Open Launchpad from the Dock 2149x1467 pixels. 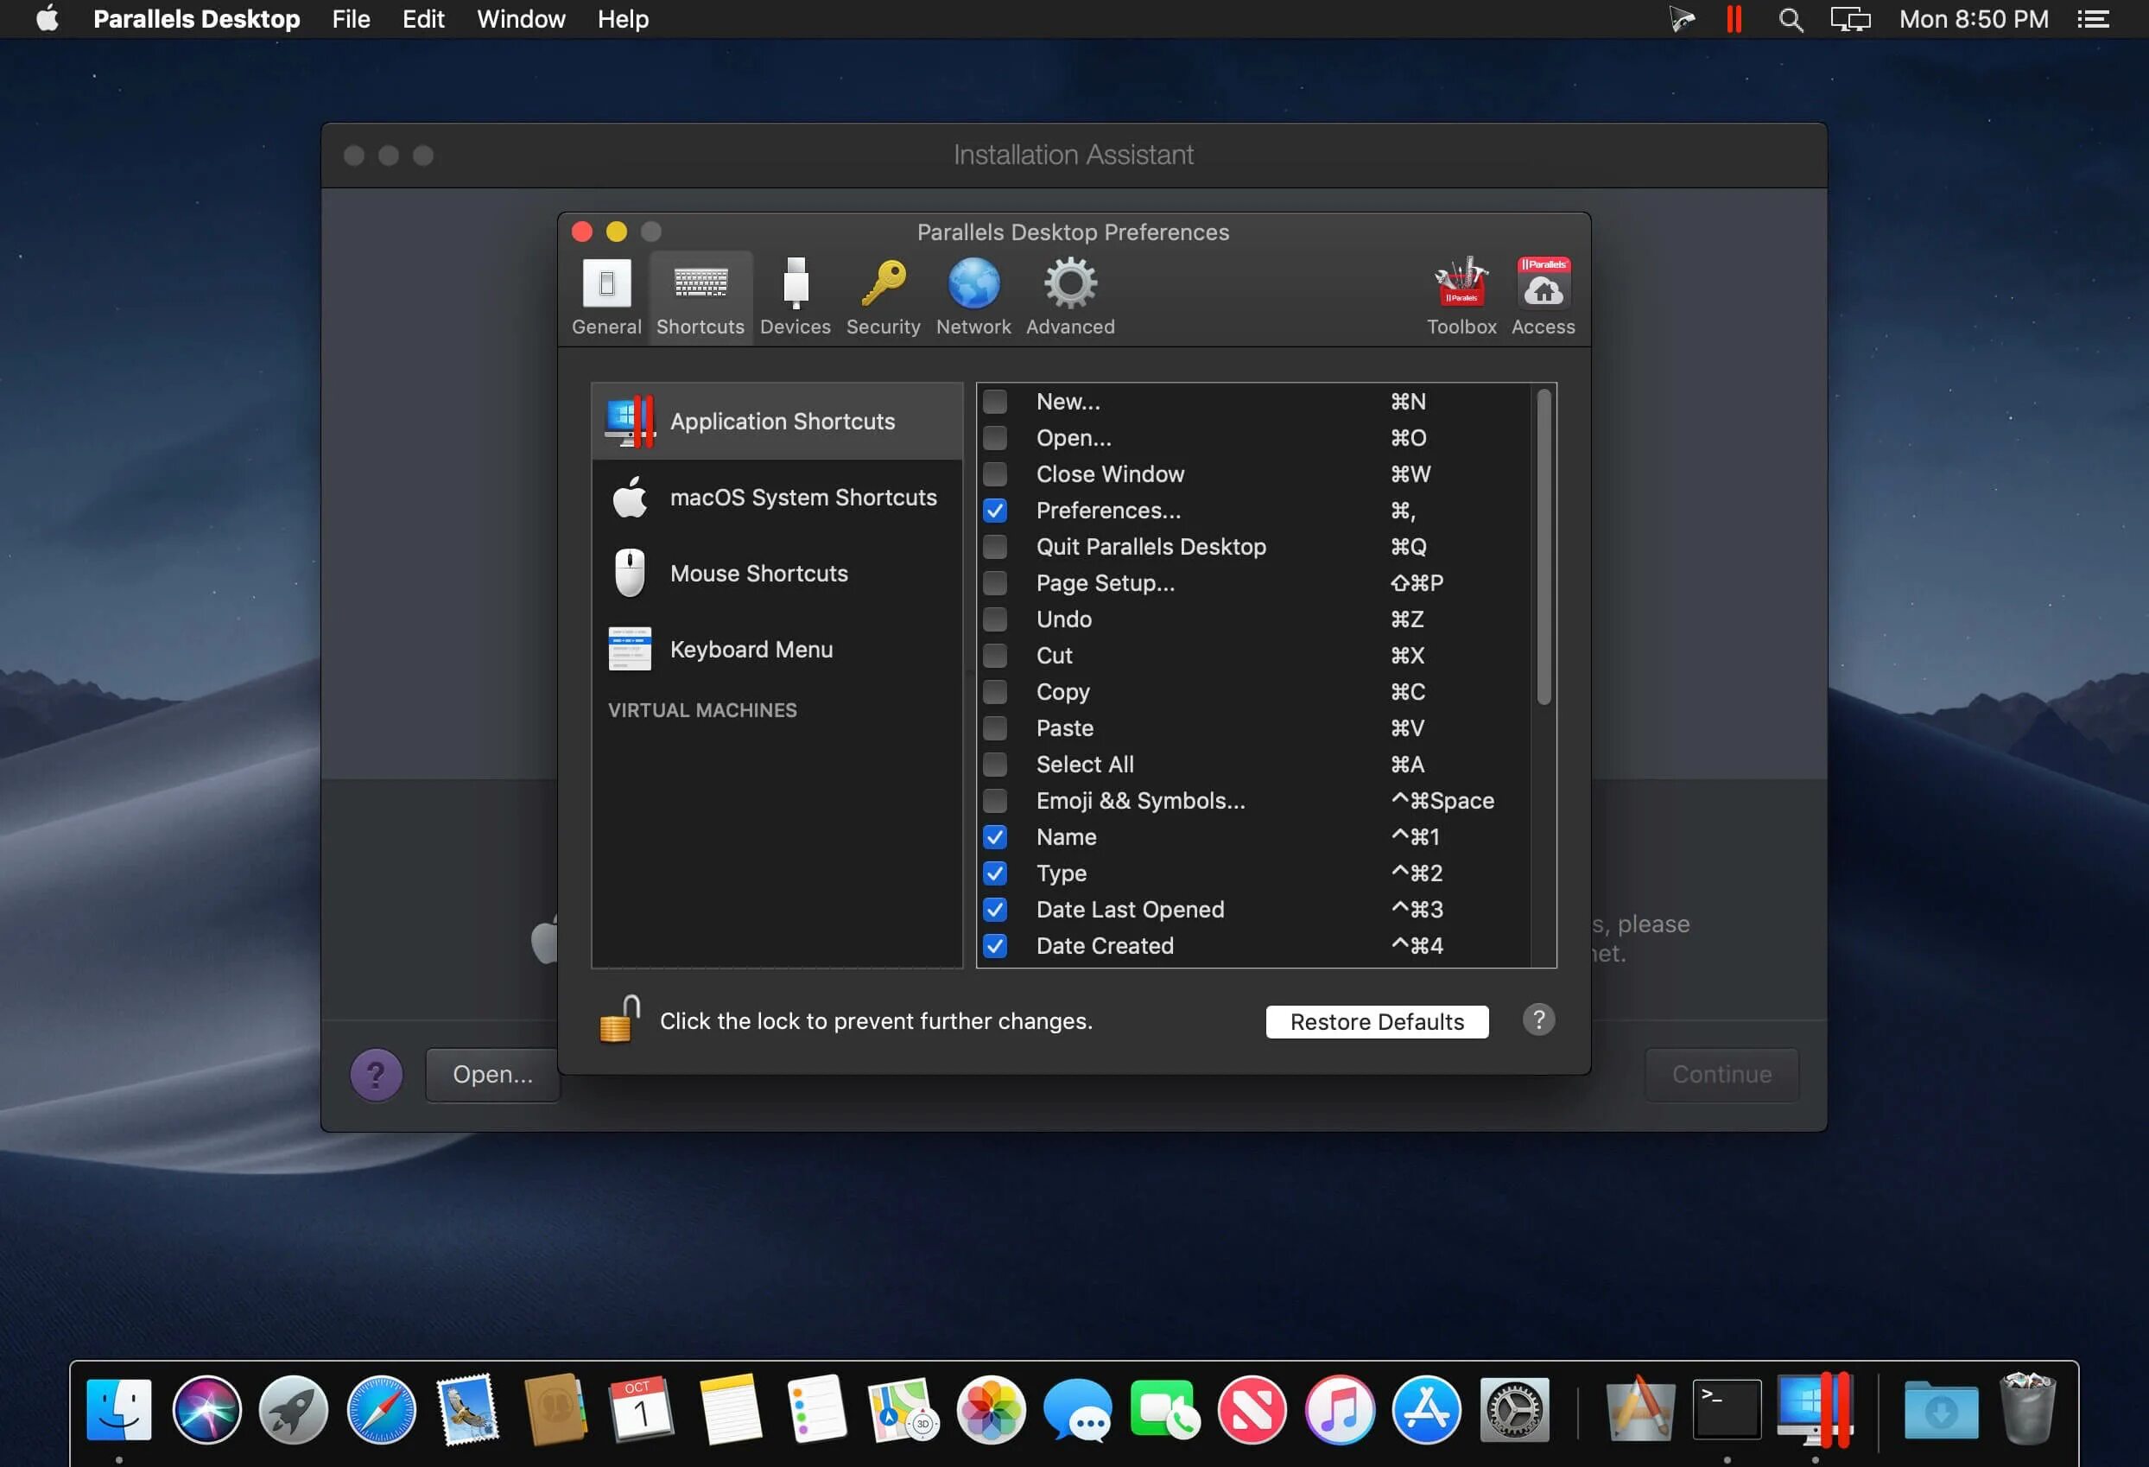click(x=293, y=1411)
